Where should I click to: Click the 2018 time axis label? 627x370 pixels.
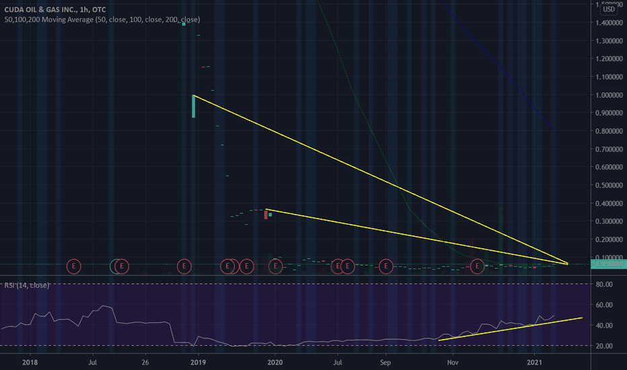[x=30, y=363]
